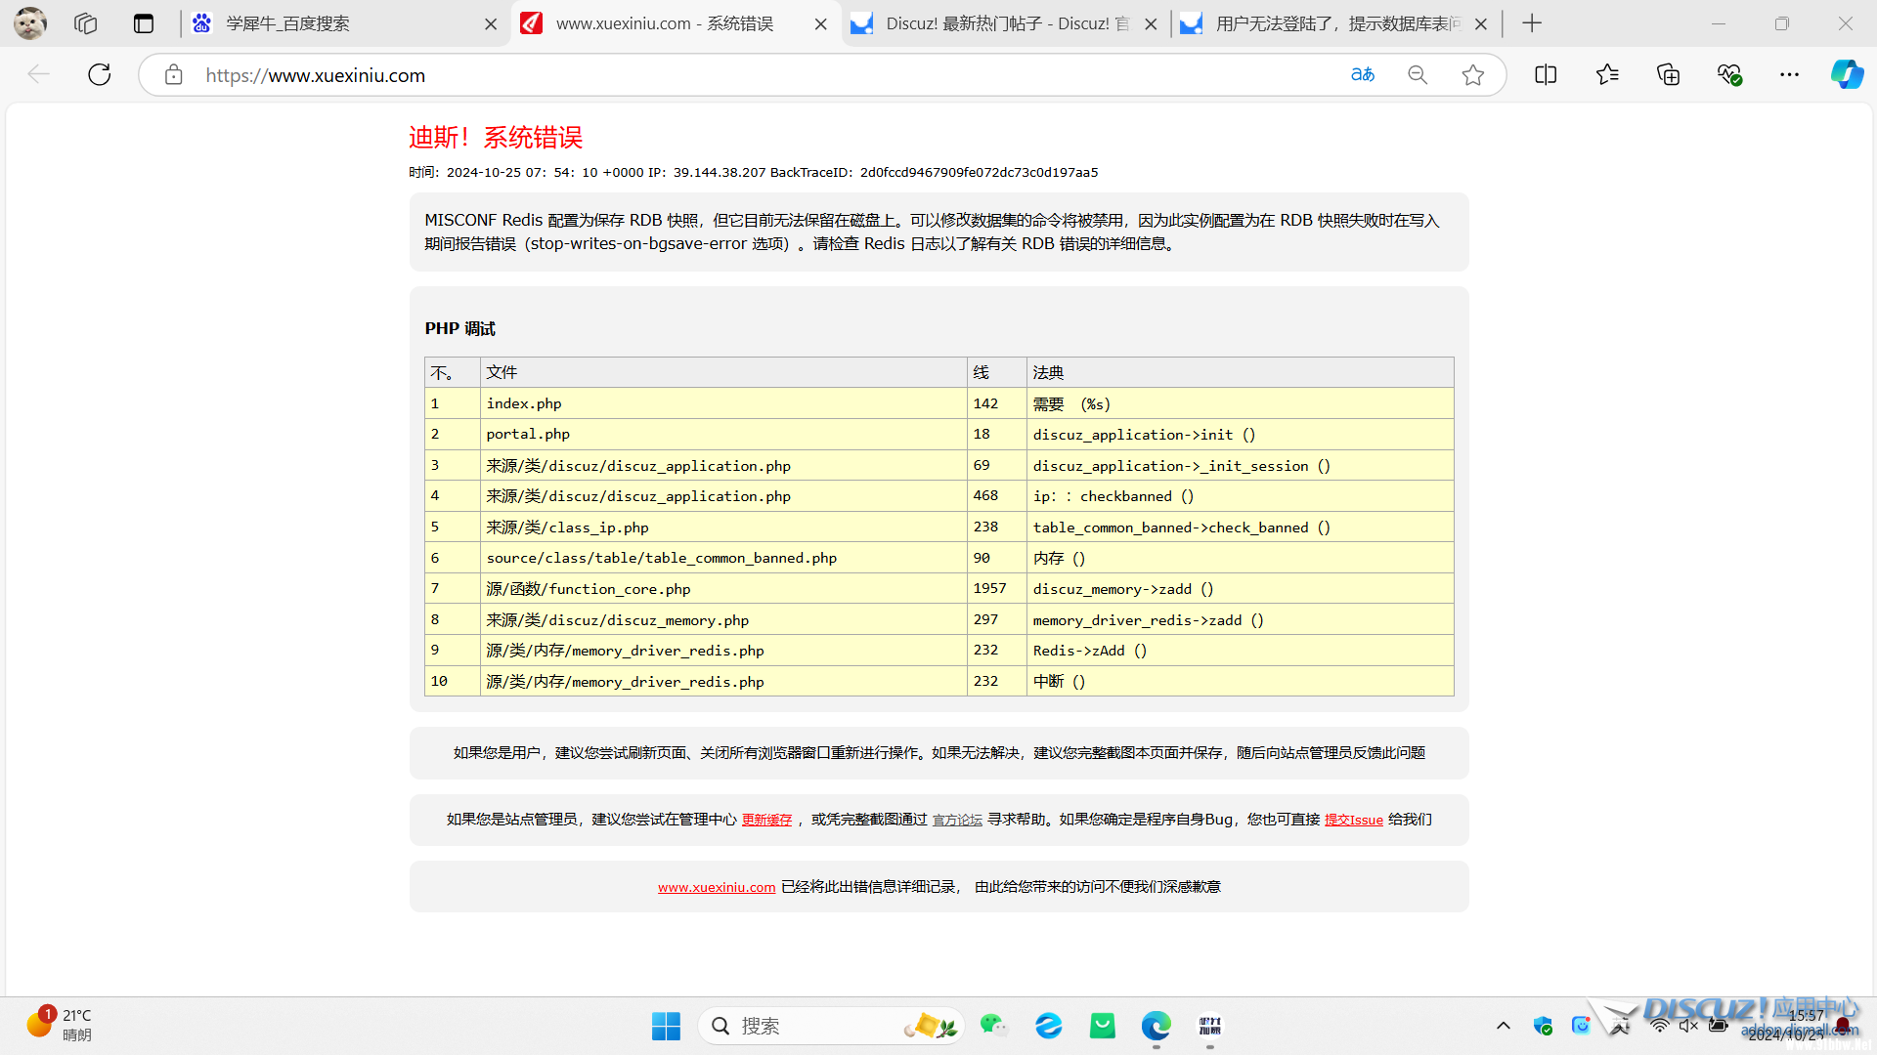
Task: Add page to favorites with star icon
Action: coord(1473,75)
